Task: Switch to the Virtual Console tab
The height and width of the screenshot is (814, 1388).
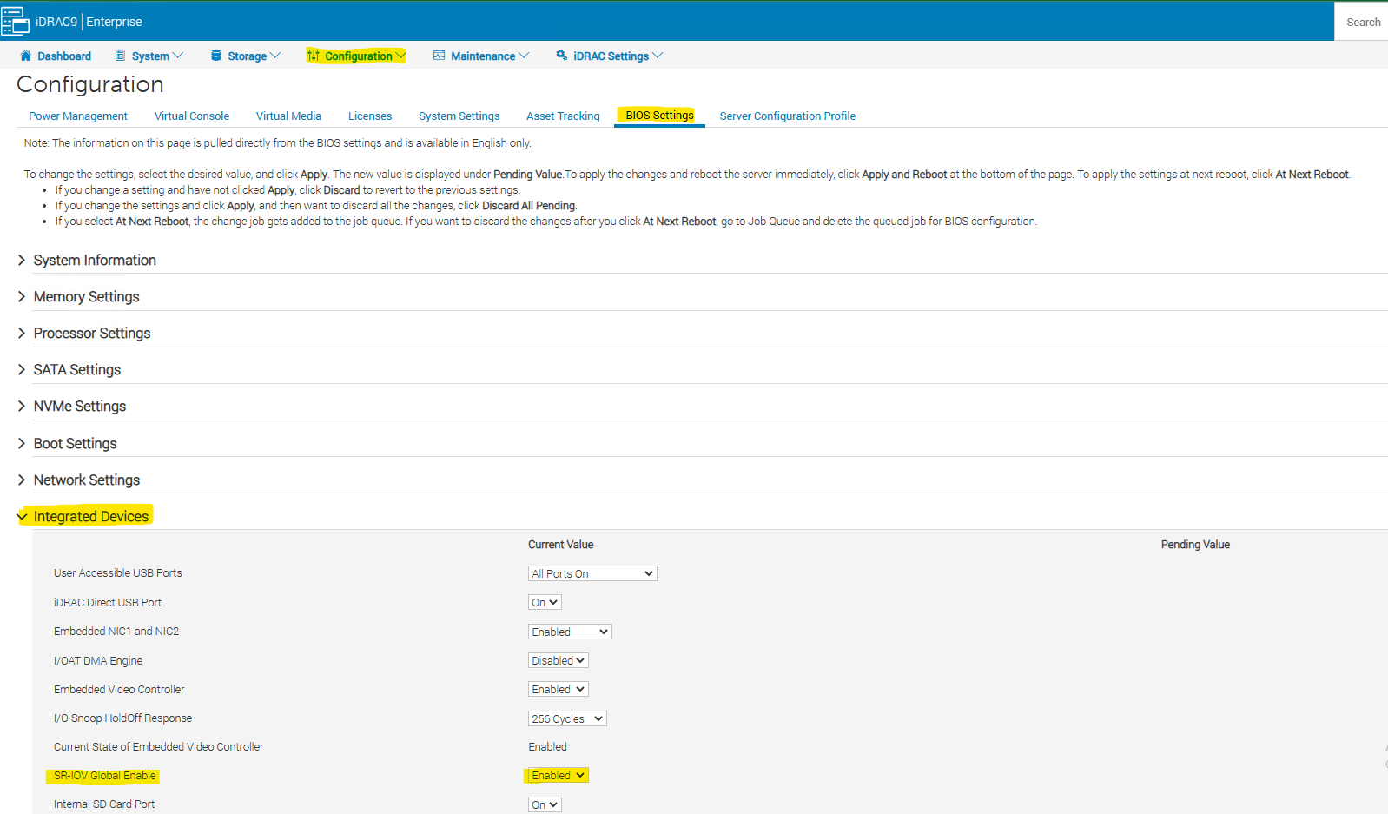Action: click(x=192, y=116)
